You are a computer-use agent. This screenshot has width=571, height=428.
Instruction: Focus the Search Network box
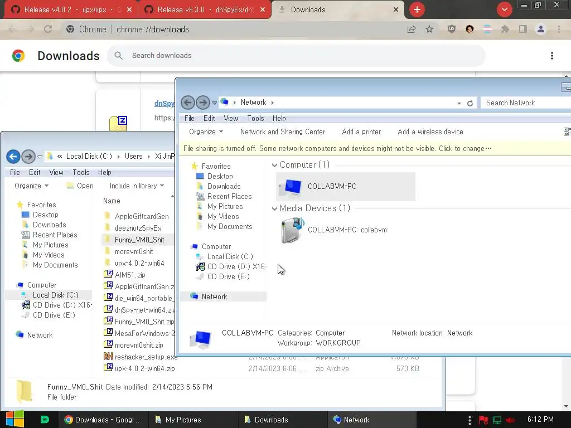(526, 103)
